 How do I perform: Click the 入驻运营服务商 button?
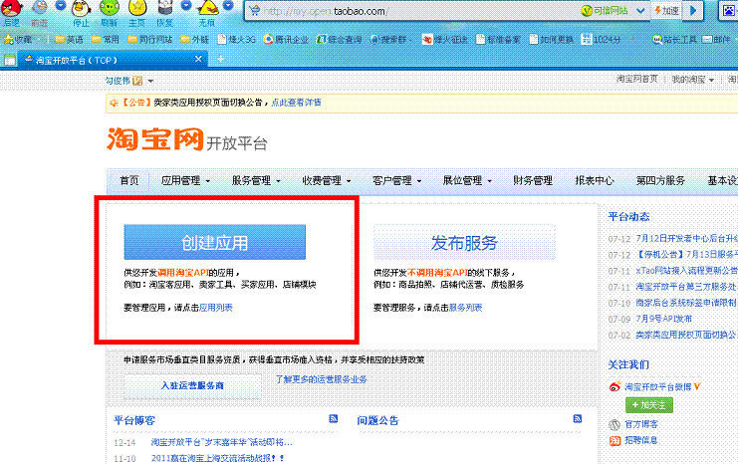pos(192,385)
